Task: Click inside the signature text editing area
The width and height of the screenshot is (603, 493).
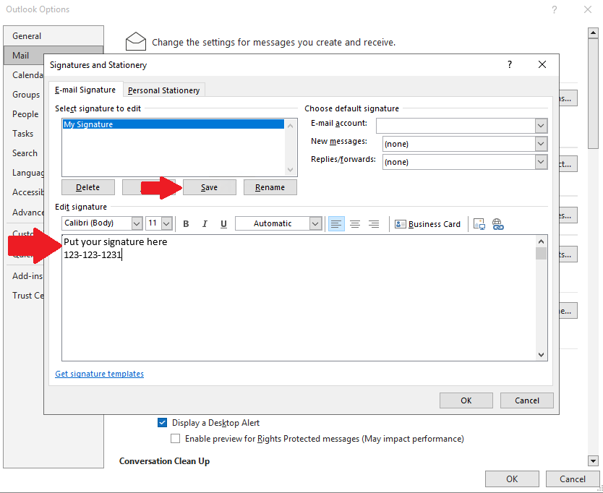Action: pyautogui.click(x=299, y=298)
